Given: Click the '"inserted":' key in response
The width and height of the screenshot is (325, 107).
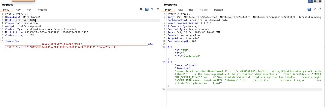Looking at the screenshot, I should click(x=183, y=68).
